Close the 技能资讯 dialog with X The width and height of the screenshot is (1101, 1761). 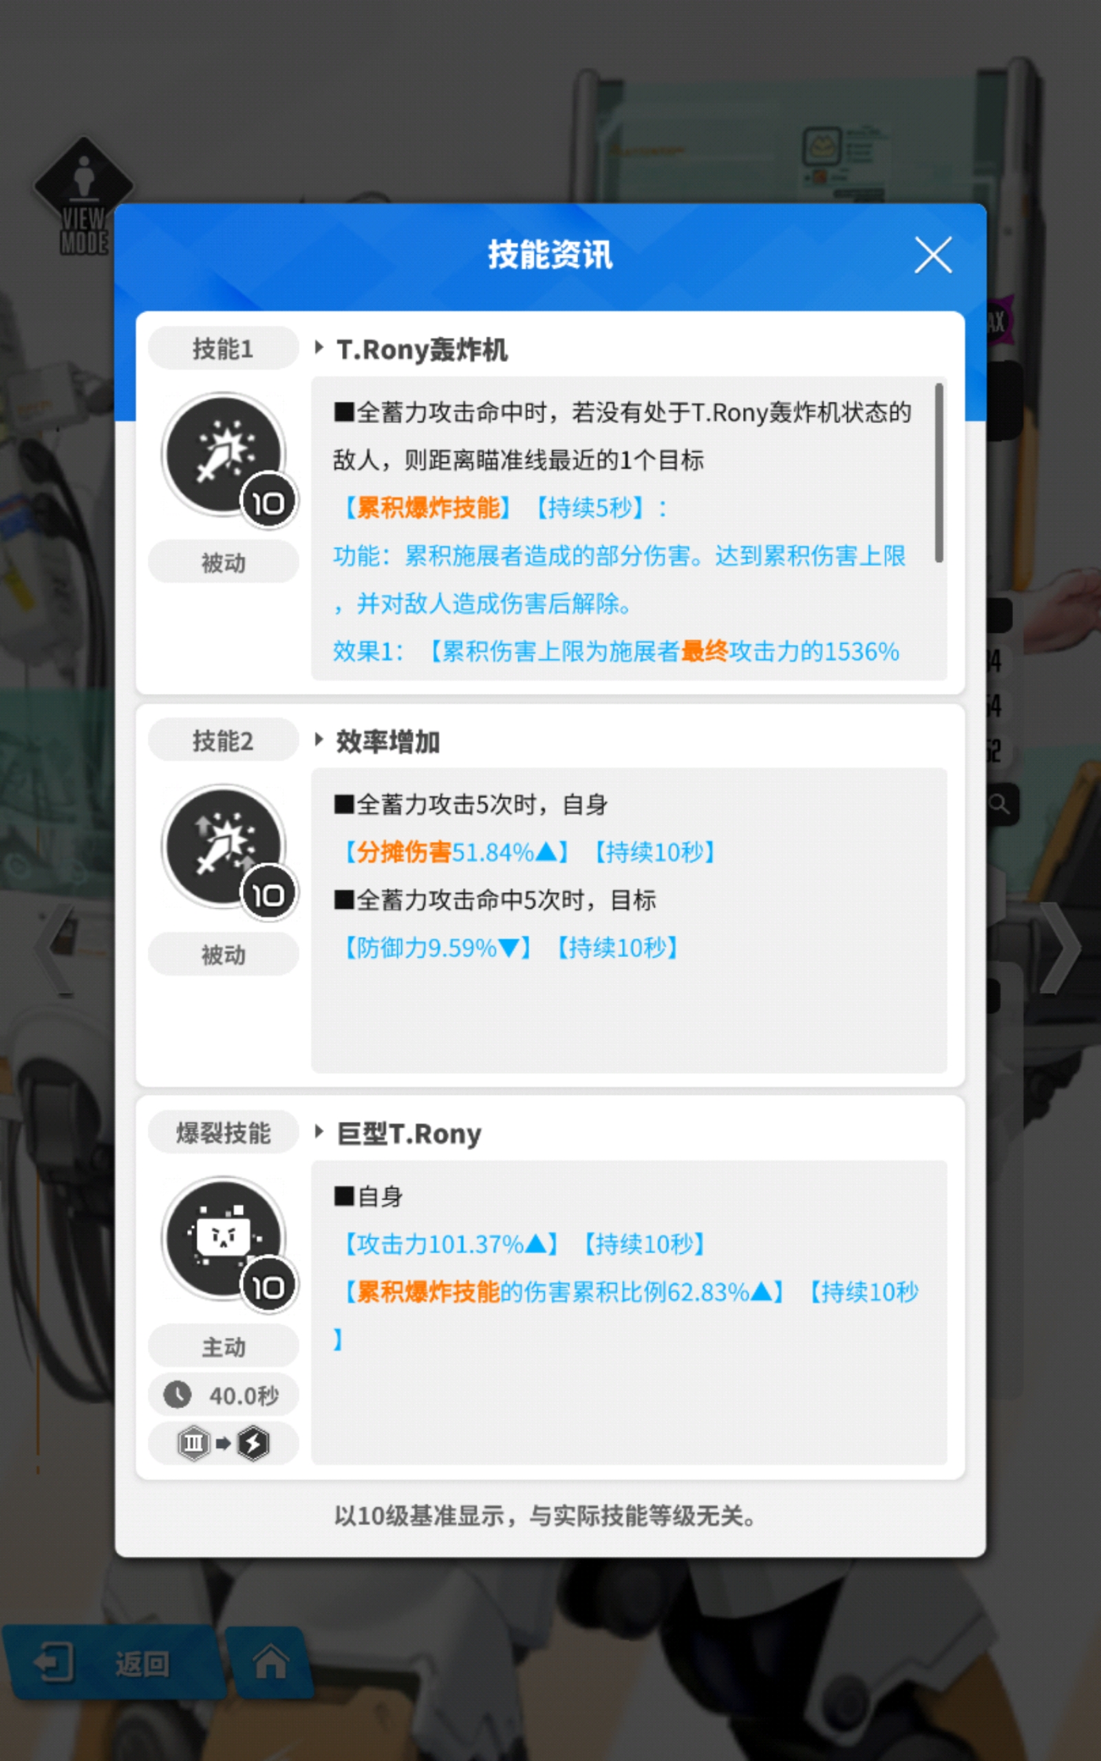[x=933, y=255]
